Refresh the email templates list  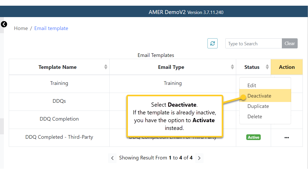point(212,43)
